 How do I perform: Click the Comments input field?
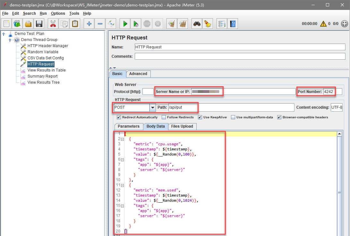click(x=240, y=56)
